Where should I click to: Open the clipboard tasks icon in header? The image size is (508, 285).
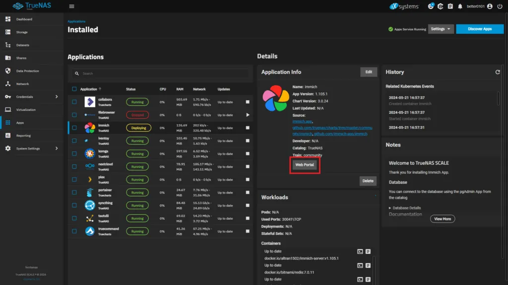450,6
